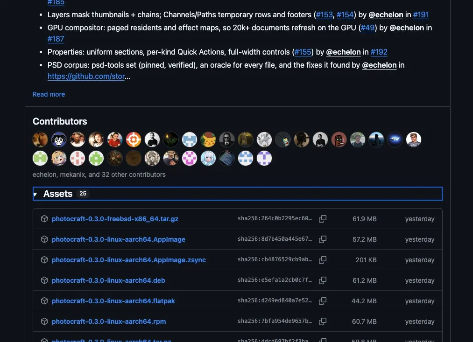
Task: Click the Assets count badge 25
Action: click(x=83, y=194)
